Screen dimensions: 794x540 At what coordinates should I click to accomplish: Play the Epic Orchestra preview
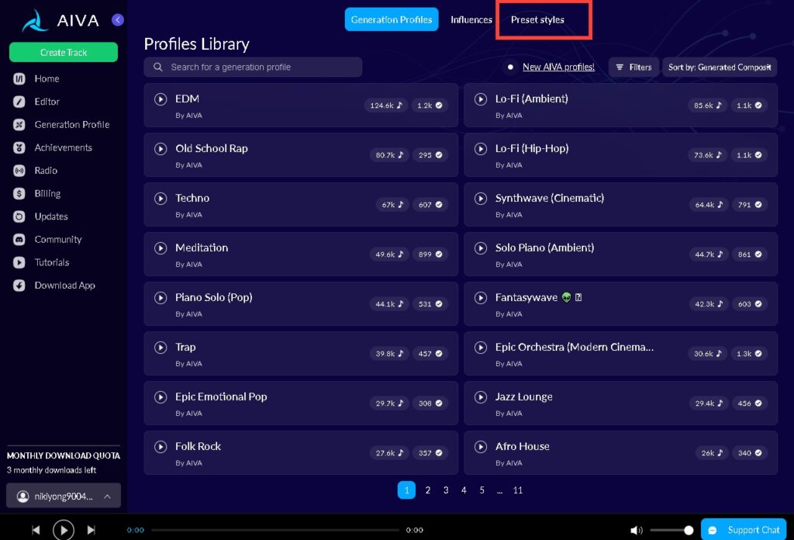[x=481, y=348]
